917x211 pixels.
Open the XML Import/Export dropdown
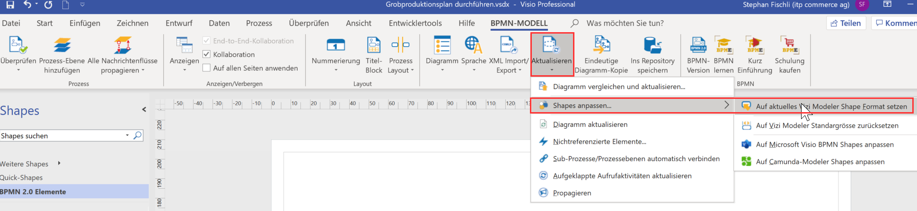[x=509, y=65]
